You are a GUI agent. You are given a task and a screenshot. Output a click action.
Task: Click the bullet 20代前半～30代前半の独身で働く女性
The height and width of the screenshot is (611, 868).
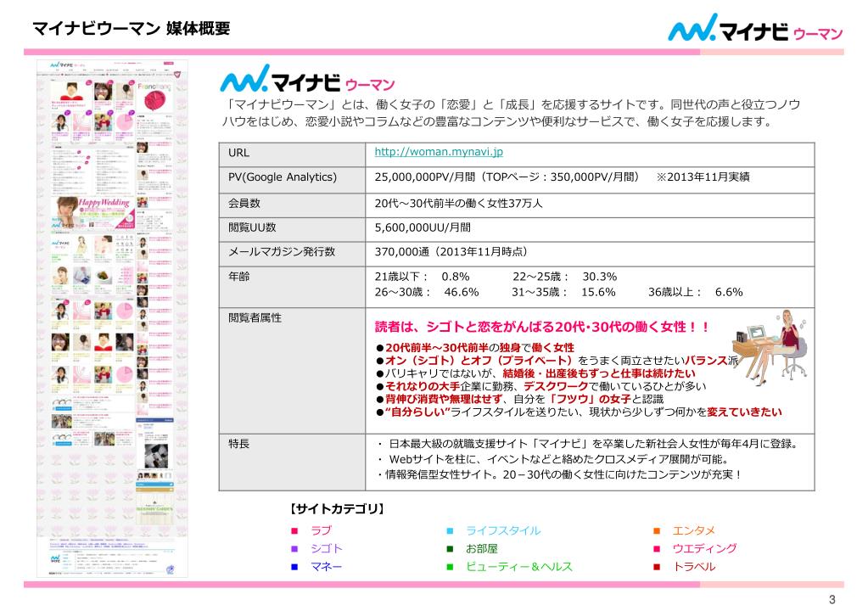tap(475, 348)
